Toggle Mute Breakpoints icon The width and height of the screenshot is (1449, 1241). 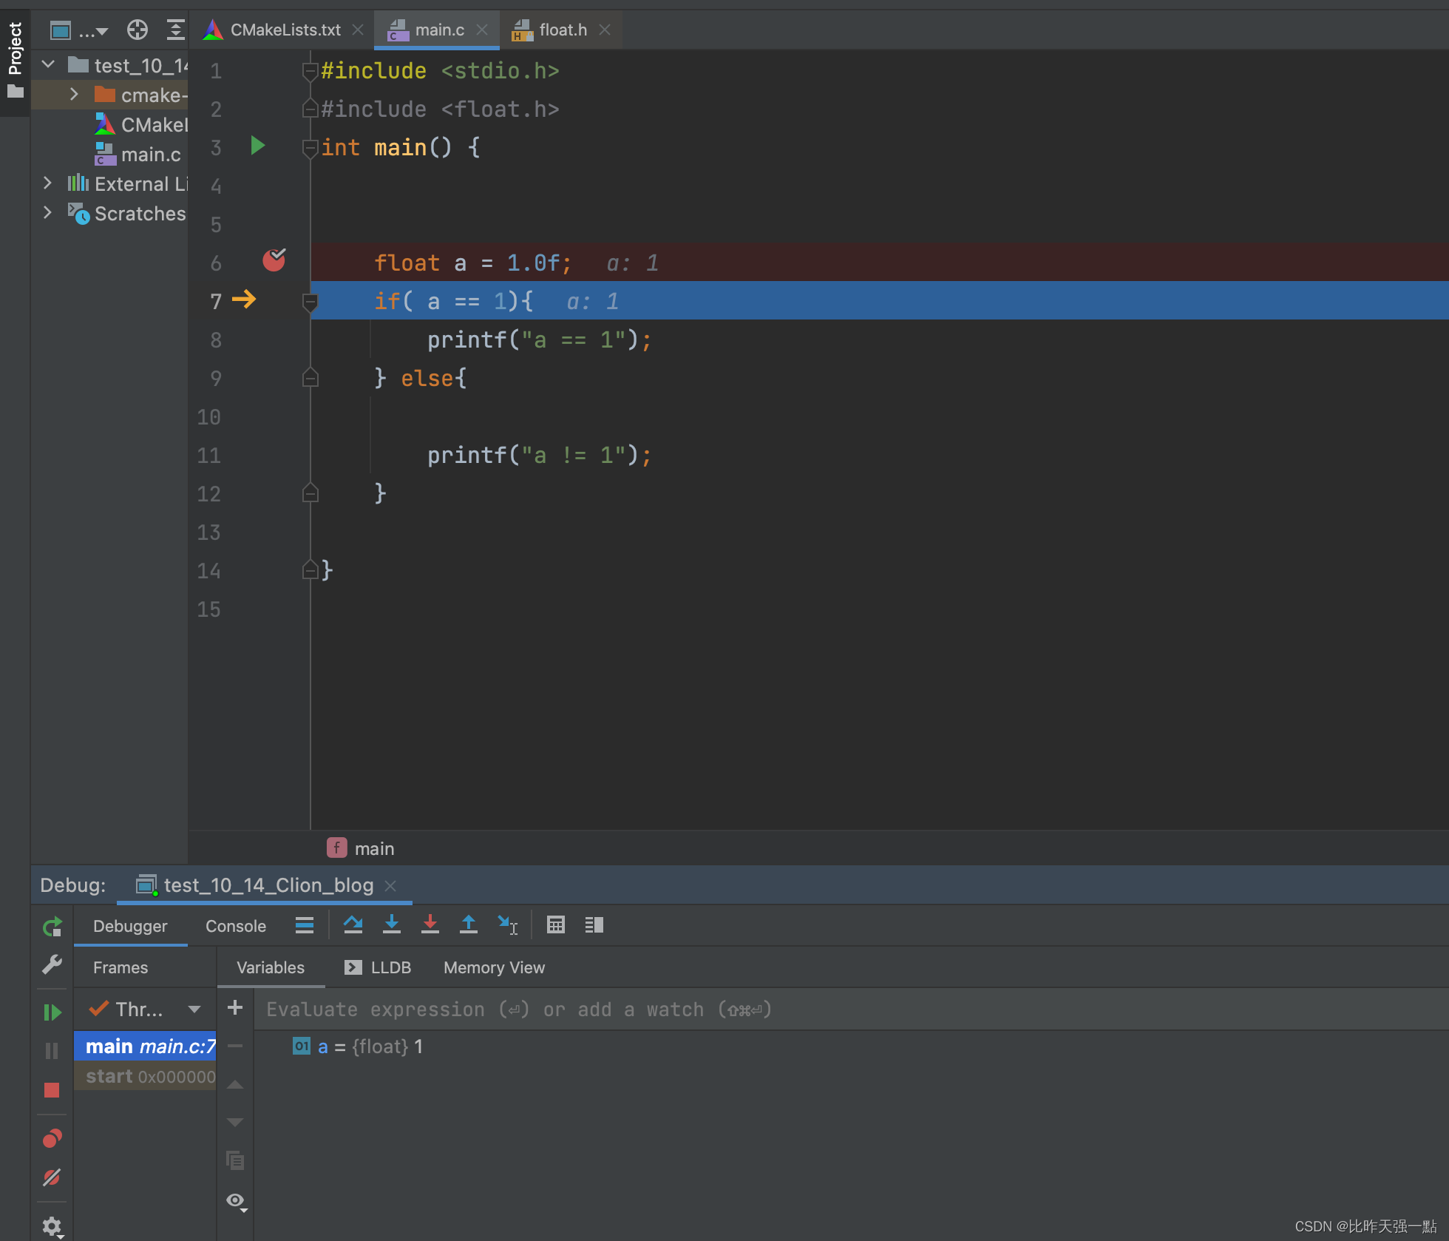point(52,1177)
